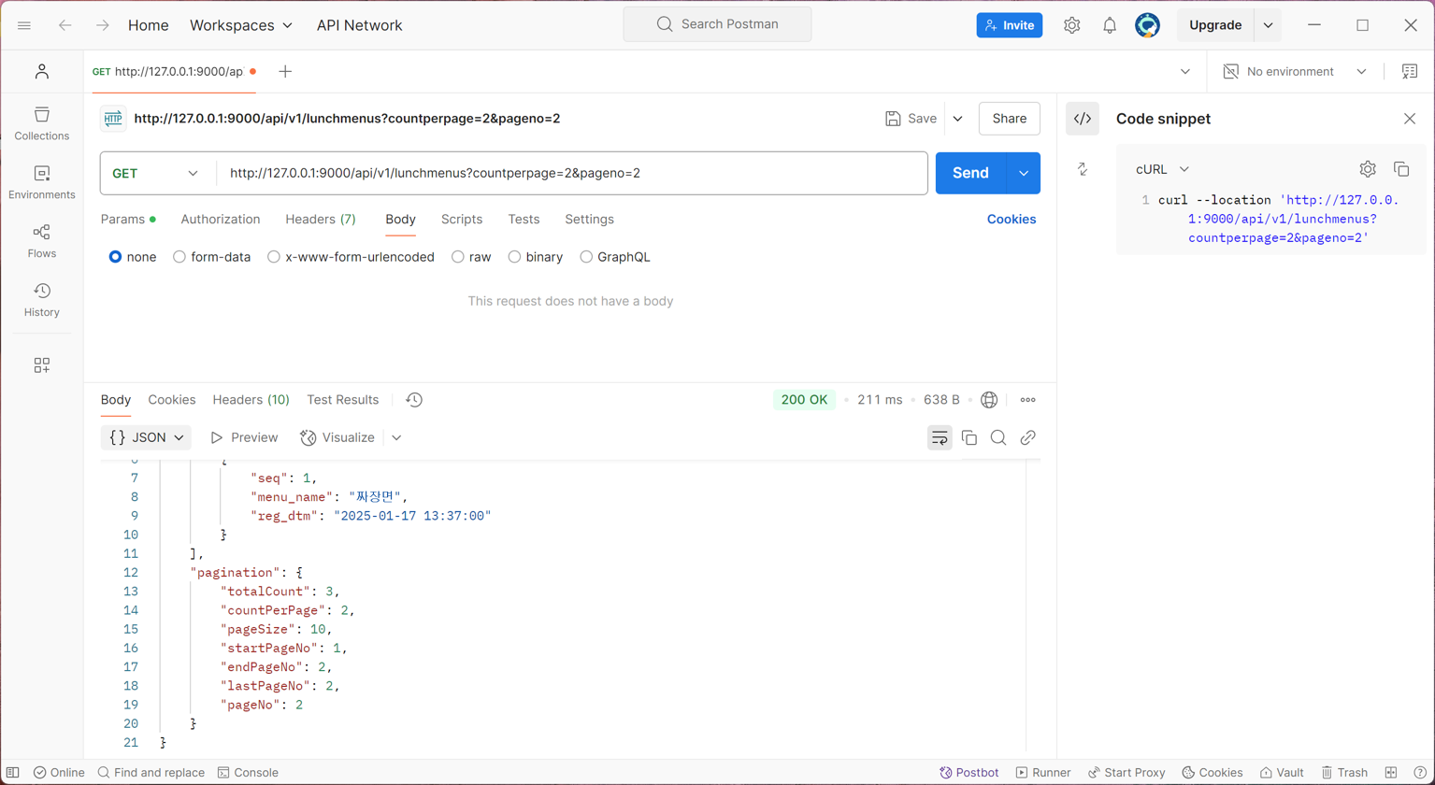The width and height of the screenshot is (1435, 785).
Task: Toggle two-pane layout icon in status bar
Action: point(1391,773)
